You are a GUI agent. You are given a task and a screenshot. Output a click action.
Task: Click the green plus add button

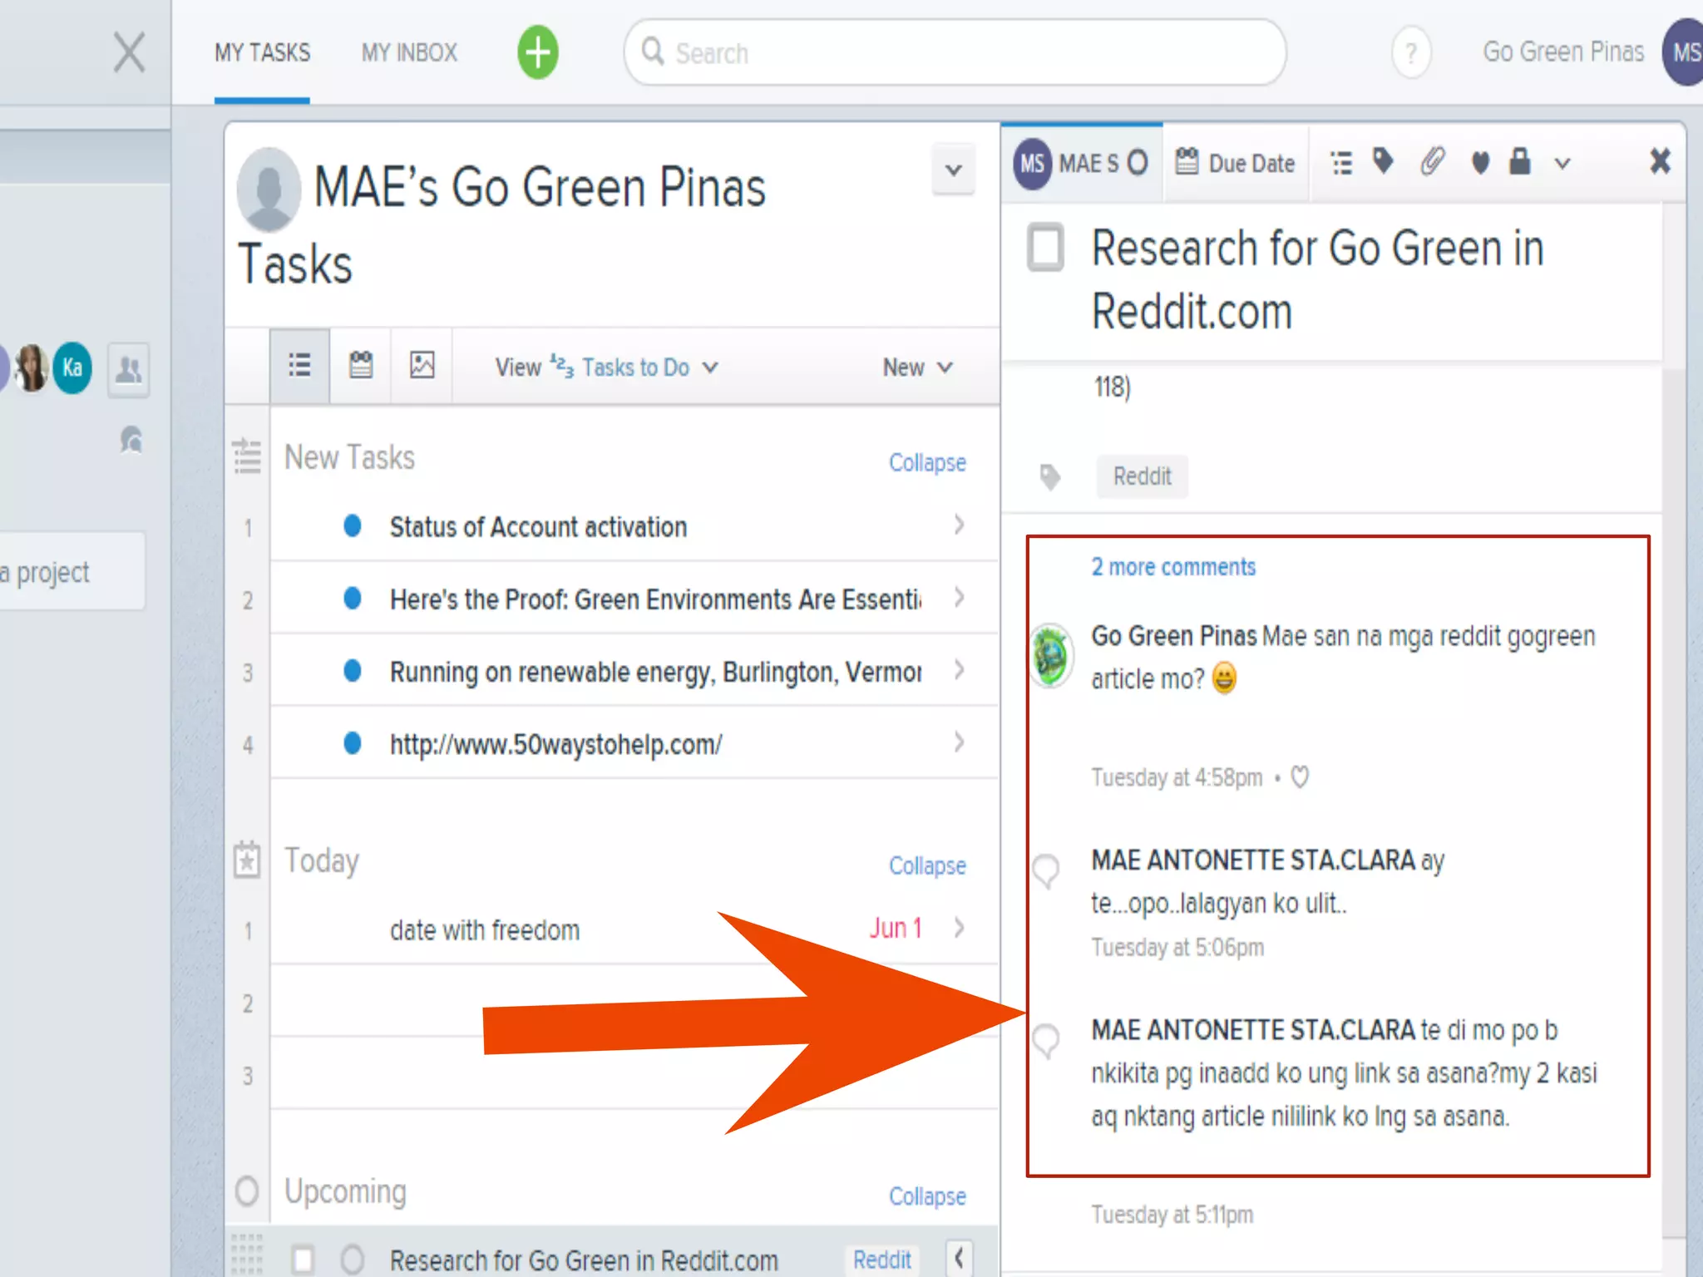537,52
